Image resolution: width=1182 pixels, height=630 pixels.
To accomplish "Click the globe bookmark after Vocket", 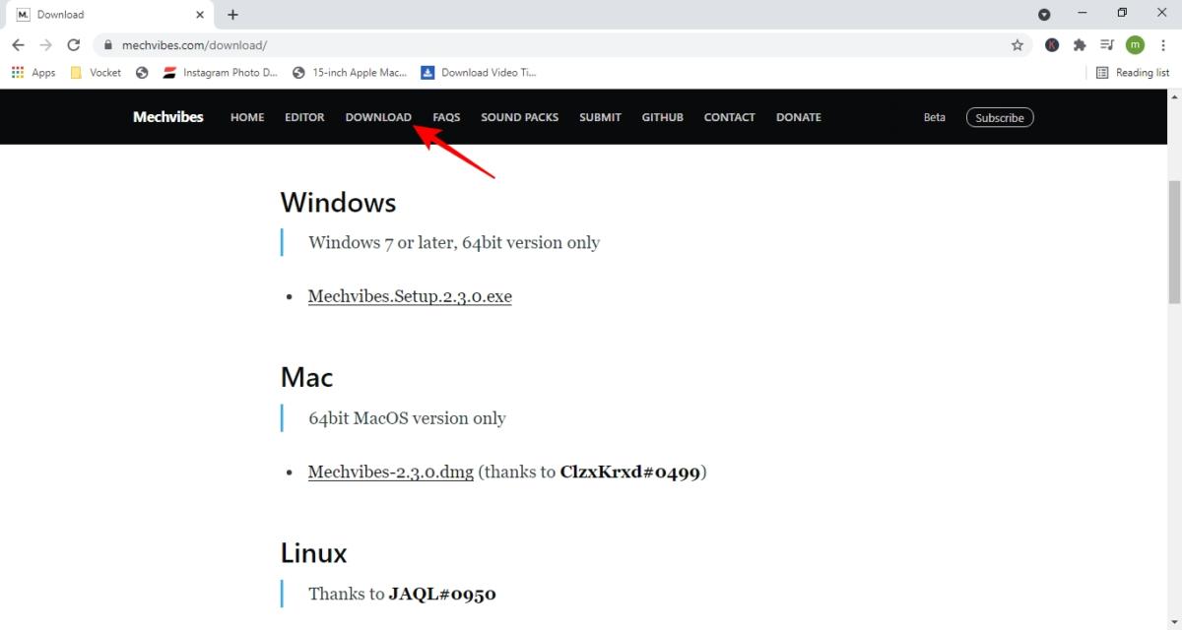I will 142,73.
